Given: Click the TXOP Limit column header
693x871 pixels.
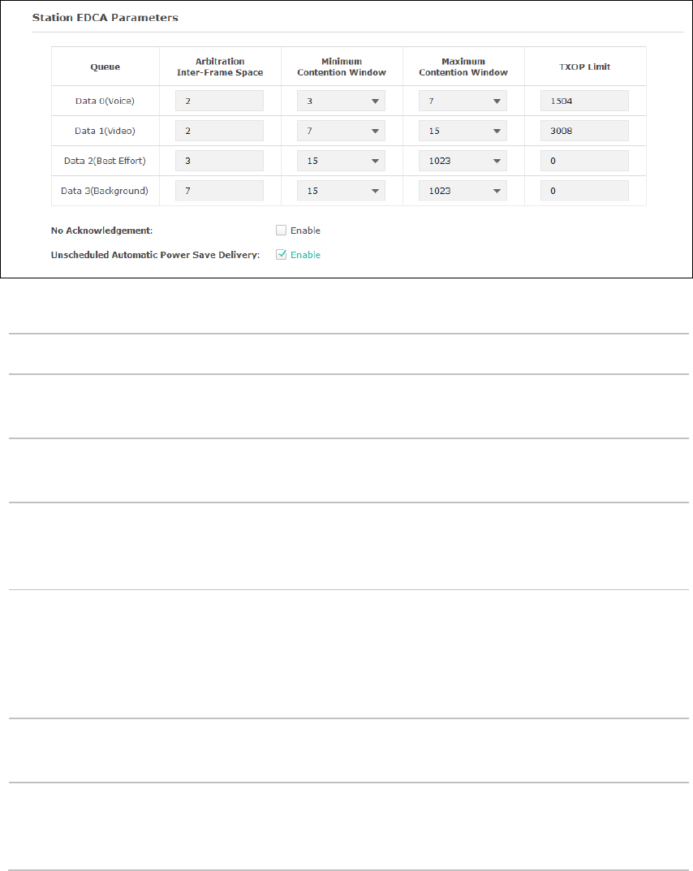Looking at the screenshot, I should [x=585, y=67].
